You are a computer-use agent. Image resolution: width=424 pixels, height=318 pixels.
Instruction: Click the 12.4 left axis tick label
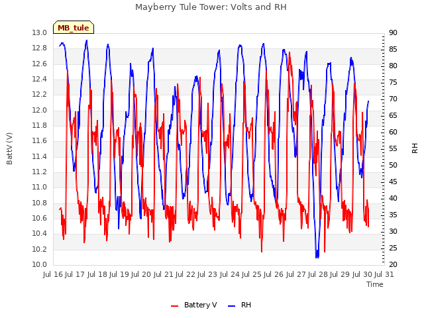click(39, 79)
